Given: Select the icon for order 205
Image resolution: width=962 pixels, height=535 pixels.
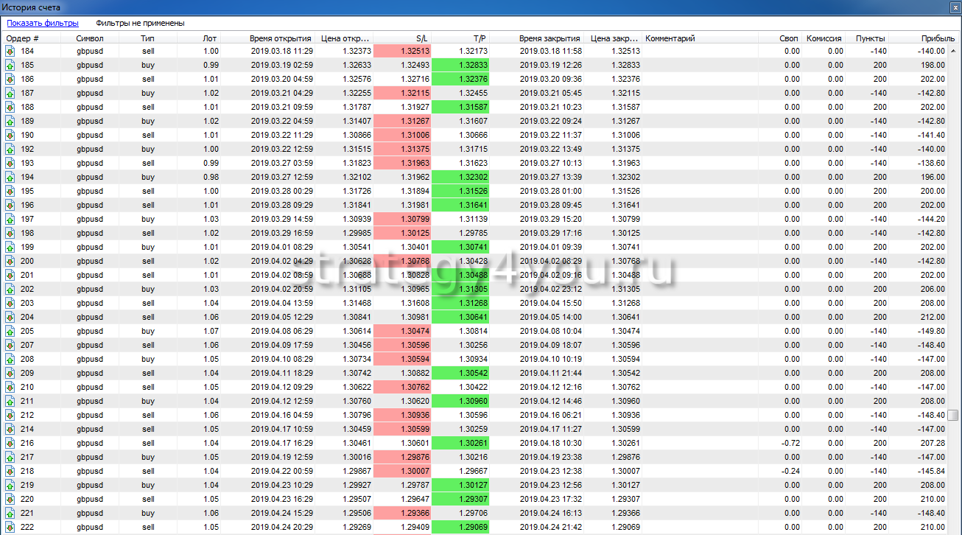Looking at the screenshot, I should (10, 332).
